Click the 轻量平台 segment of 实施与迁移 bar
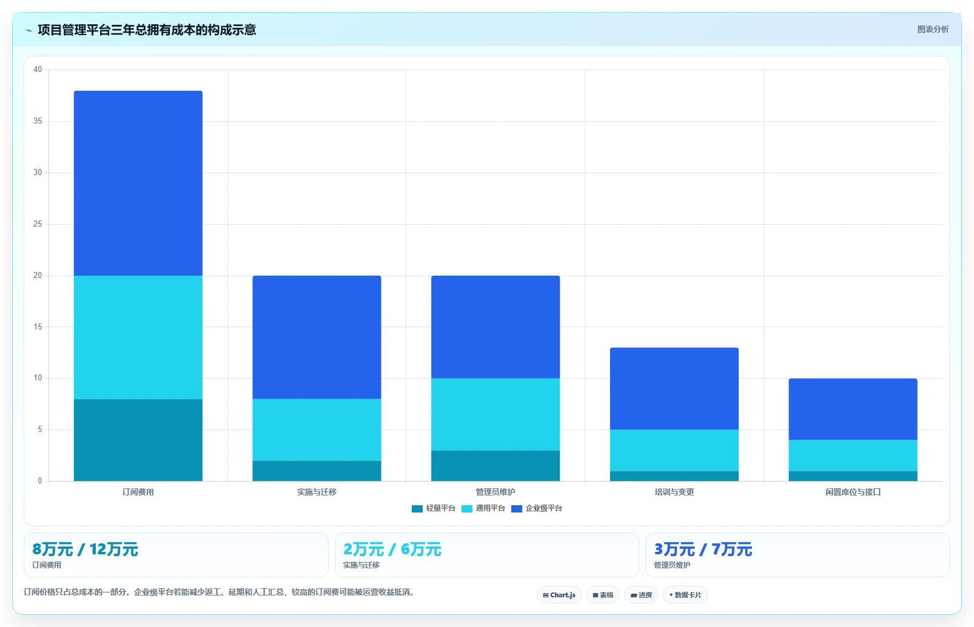Viewport: 974px width, 627px height. pos(317,471)
